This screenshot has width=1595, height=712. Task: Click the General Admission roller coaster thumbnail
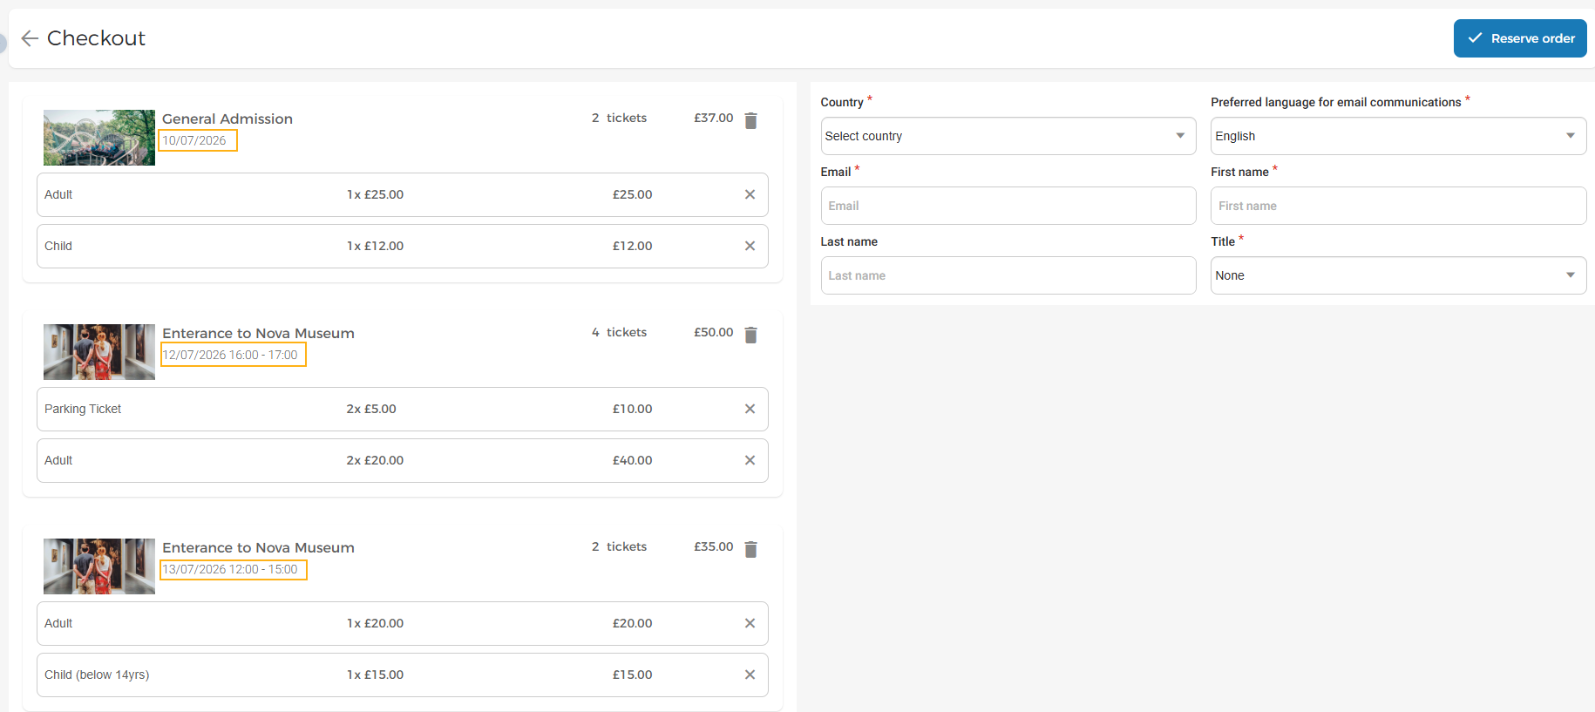click(x=99, y=138)
